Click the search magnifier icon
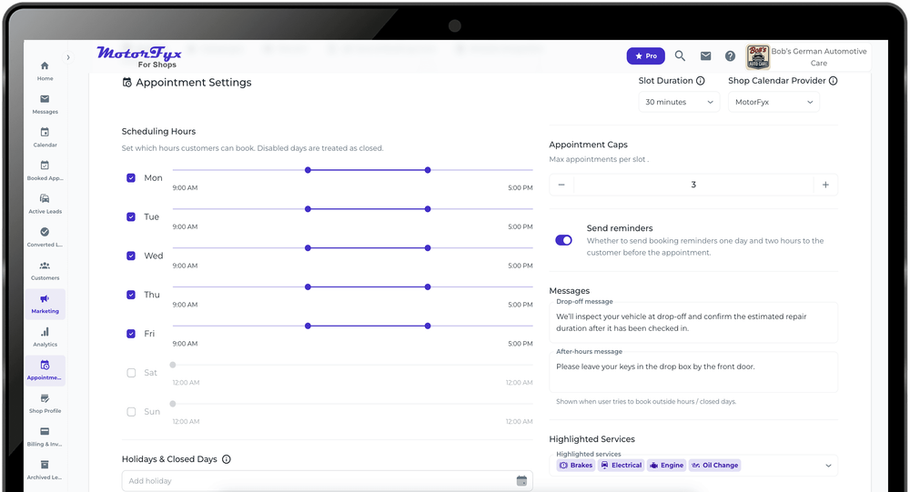910x492 pixels. pyautogui.click(x=680, y=56)
